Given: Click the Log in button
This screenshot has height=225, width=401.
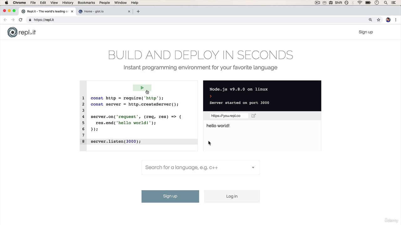Looking at the screenshot, I should pyautogui.click(x=232, y=196).
